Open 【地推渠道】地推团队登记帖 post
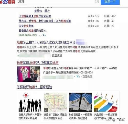 pyautogui.click(x=35, y=16)
